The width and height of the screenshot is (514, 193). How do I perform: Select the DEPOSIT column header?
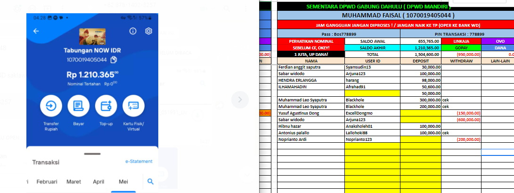tap(421, 61)
